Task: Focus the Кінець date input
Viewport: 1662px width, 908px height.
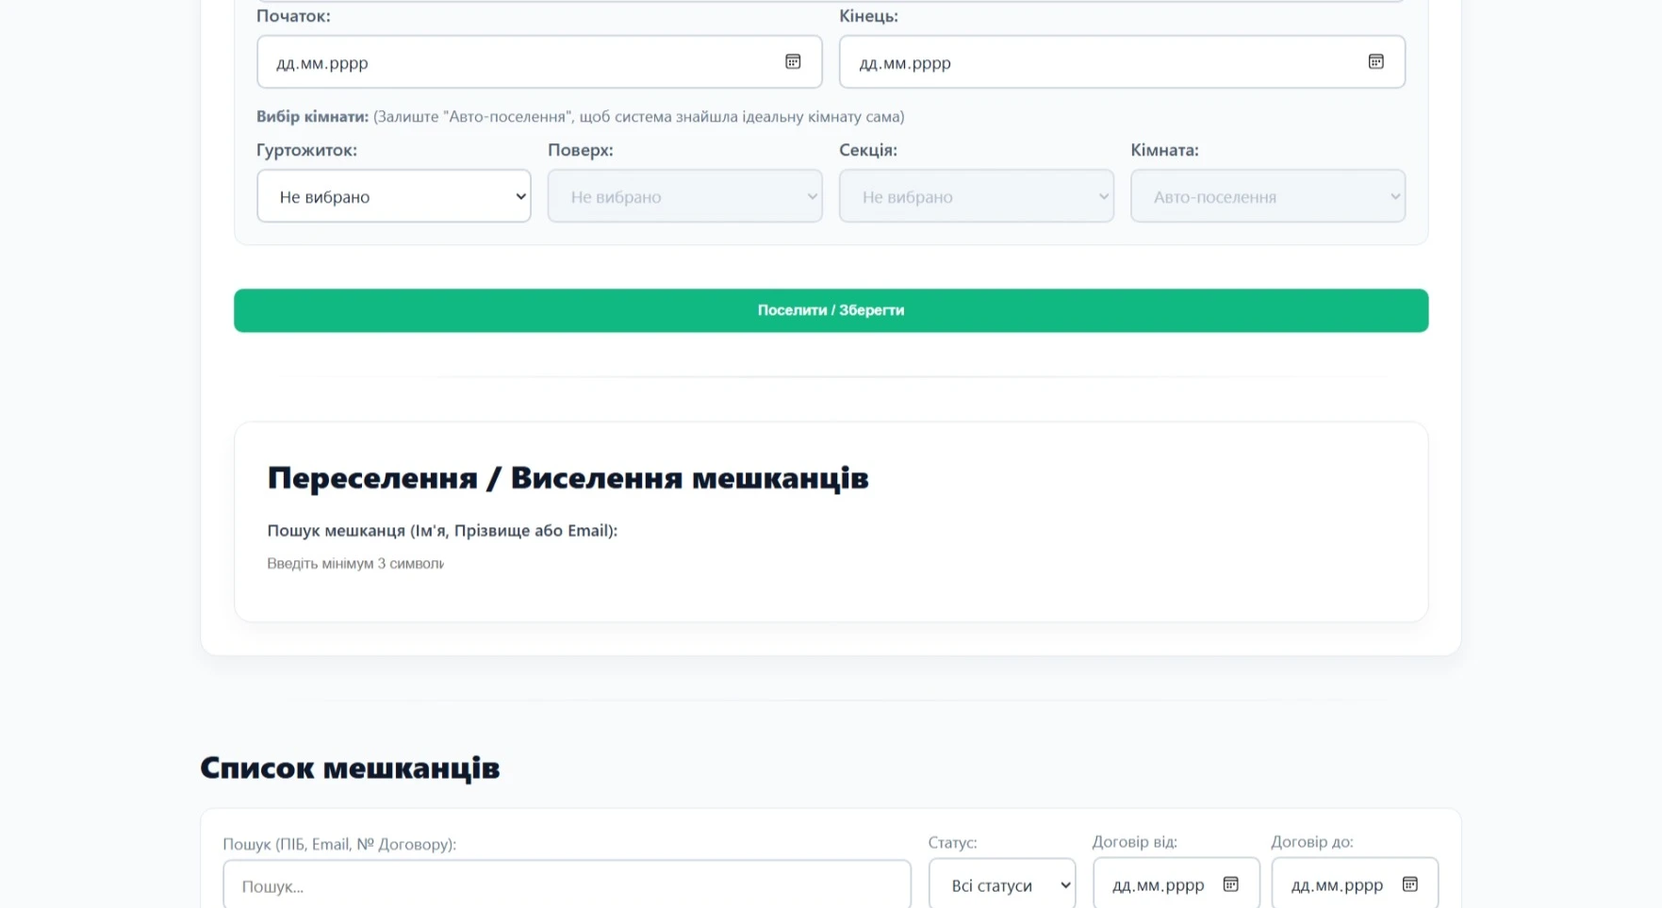Action: click(x=1122, y=62)
